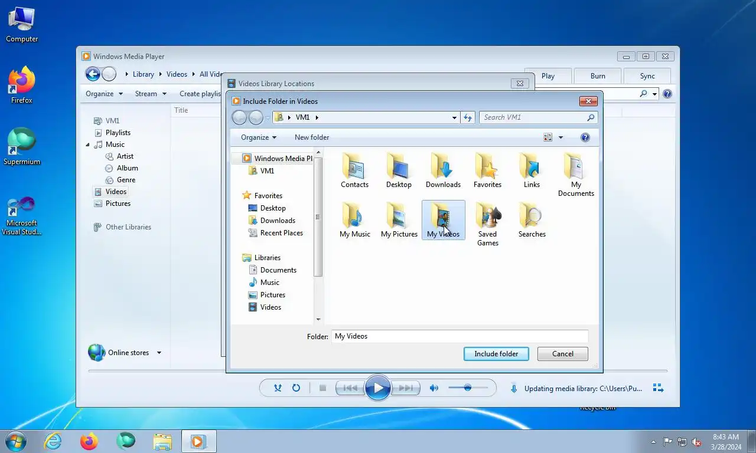
Task: Select the Searches folder icon
Action: point(532,220)
